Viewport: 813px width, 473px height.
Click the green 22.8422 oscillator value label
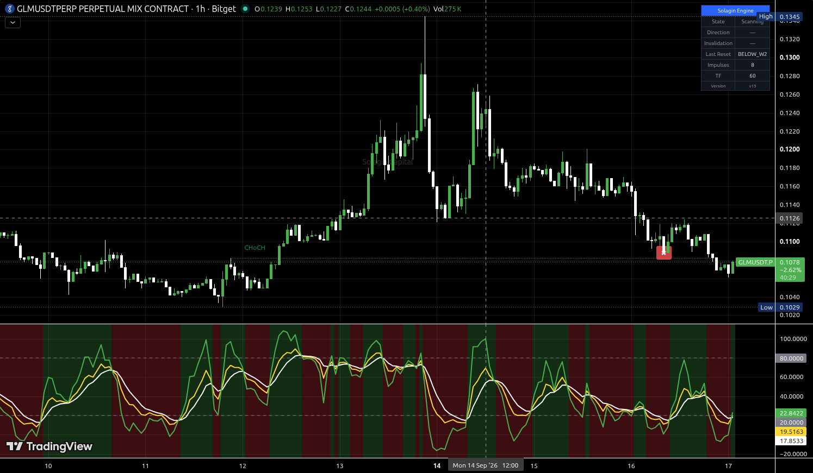791,413
